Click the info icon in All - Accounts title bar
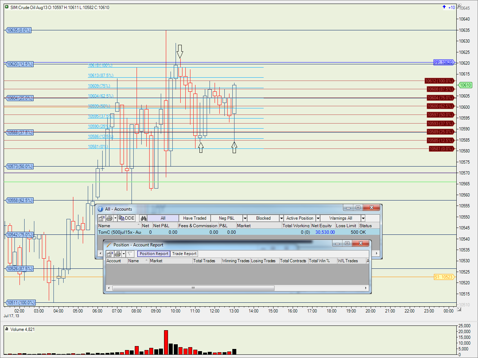The width and height of the screenshot is (478, 358). point(100,209)
